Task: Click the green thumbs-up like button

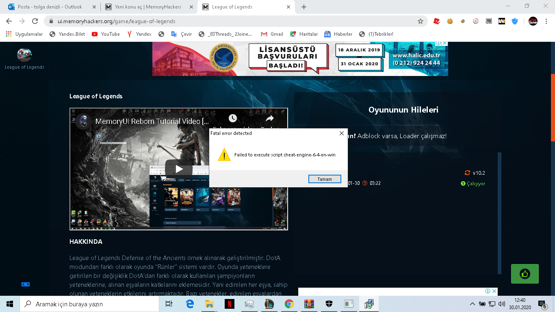Action: click(525, 274)
